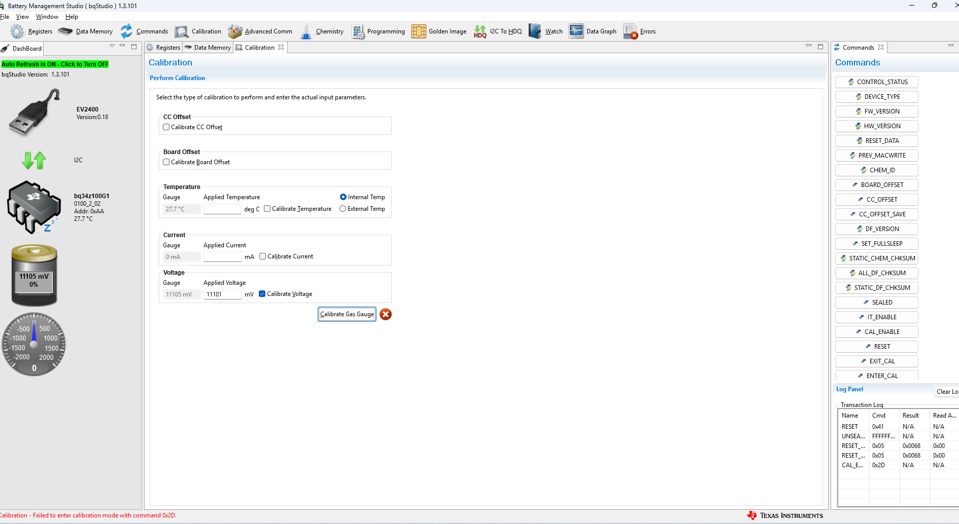Screen dimensions: 959x524
Task: Send FW_VERSION command
Action: pos(876,111)
